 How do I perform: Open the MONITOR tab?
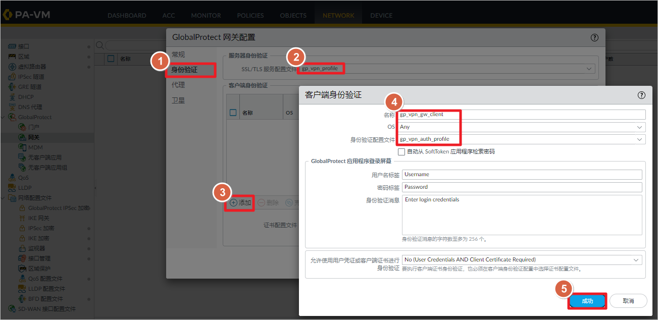point(206,16)
